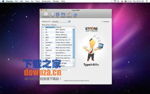The width and height of the screenshot is (150, 94).
Task: Select the 'gpw' password clipping row
Action: click(57, 37)
